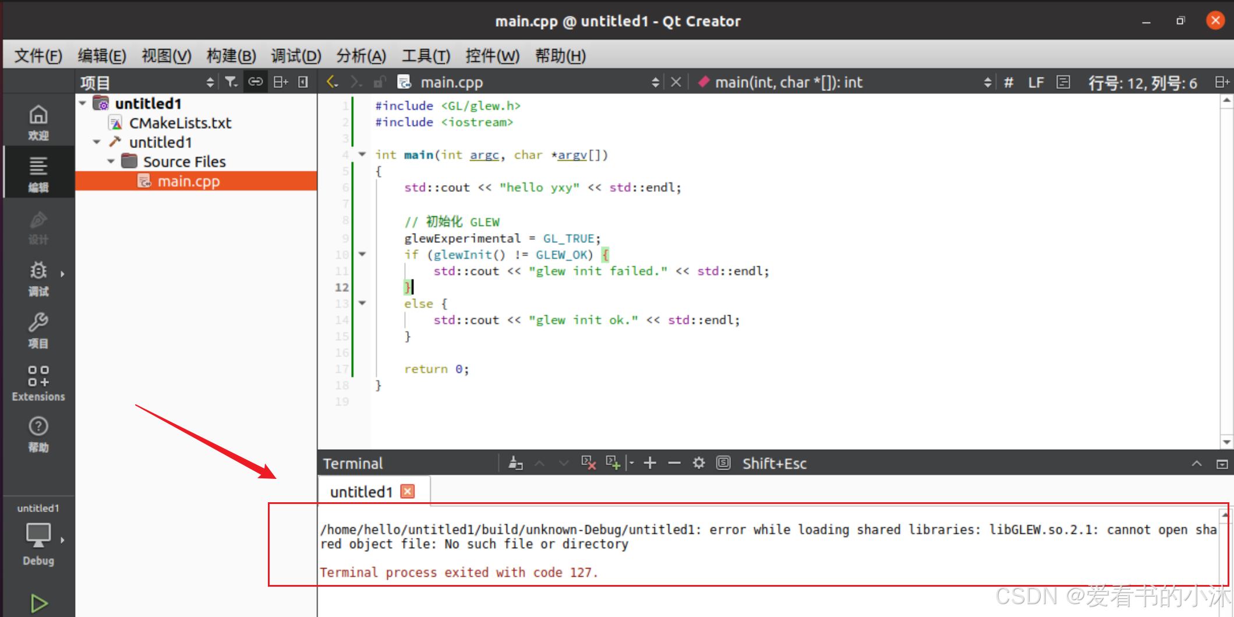Select the untitled1 terminal tab

[362, 492]
